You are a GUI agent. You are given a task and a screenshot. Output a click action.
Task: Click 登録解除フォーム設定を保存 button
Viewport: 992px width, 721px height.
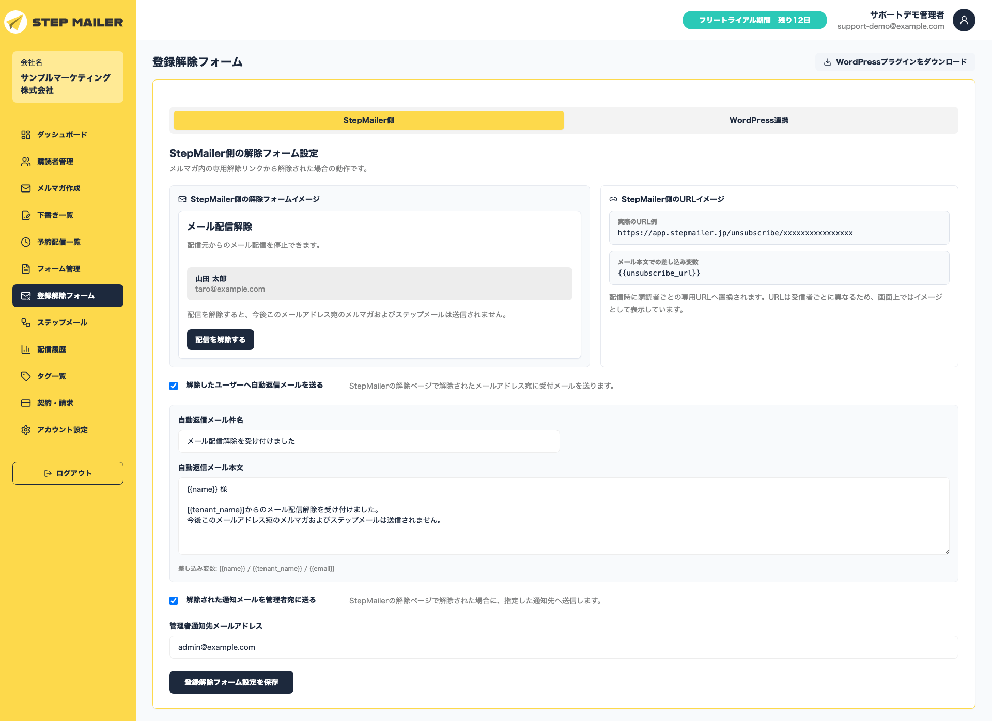pos(231,682)
